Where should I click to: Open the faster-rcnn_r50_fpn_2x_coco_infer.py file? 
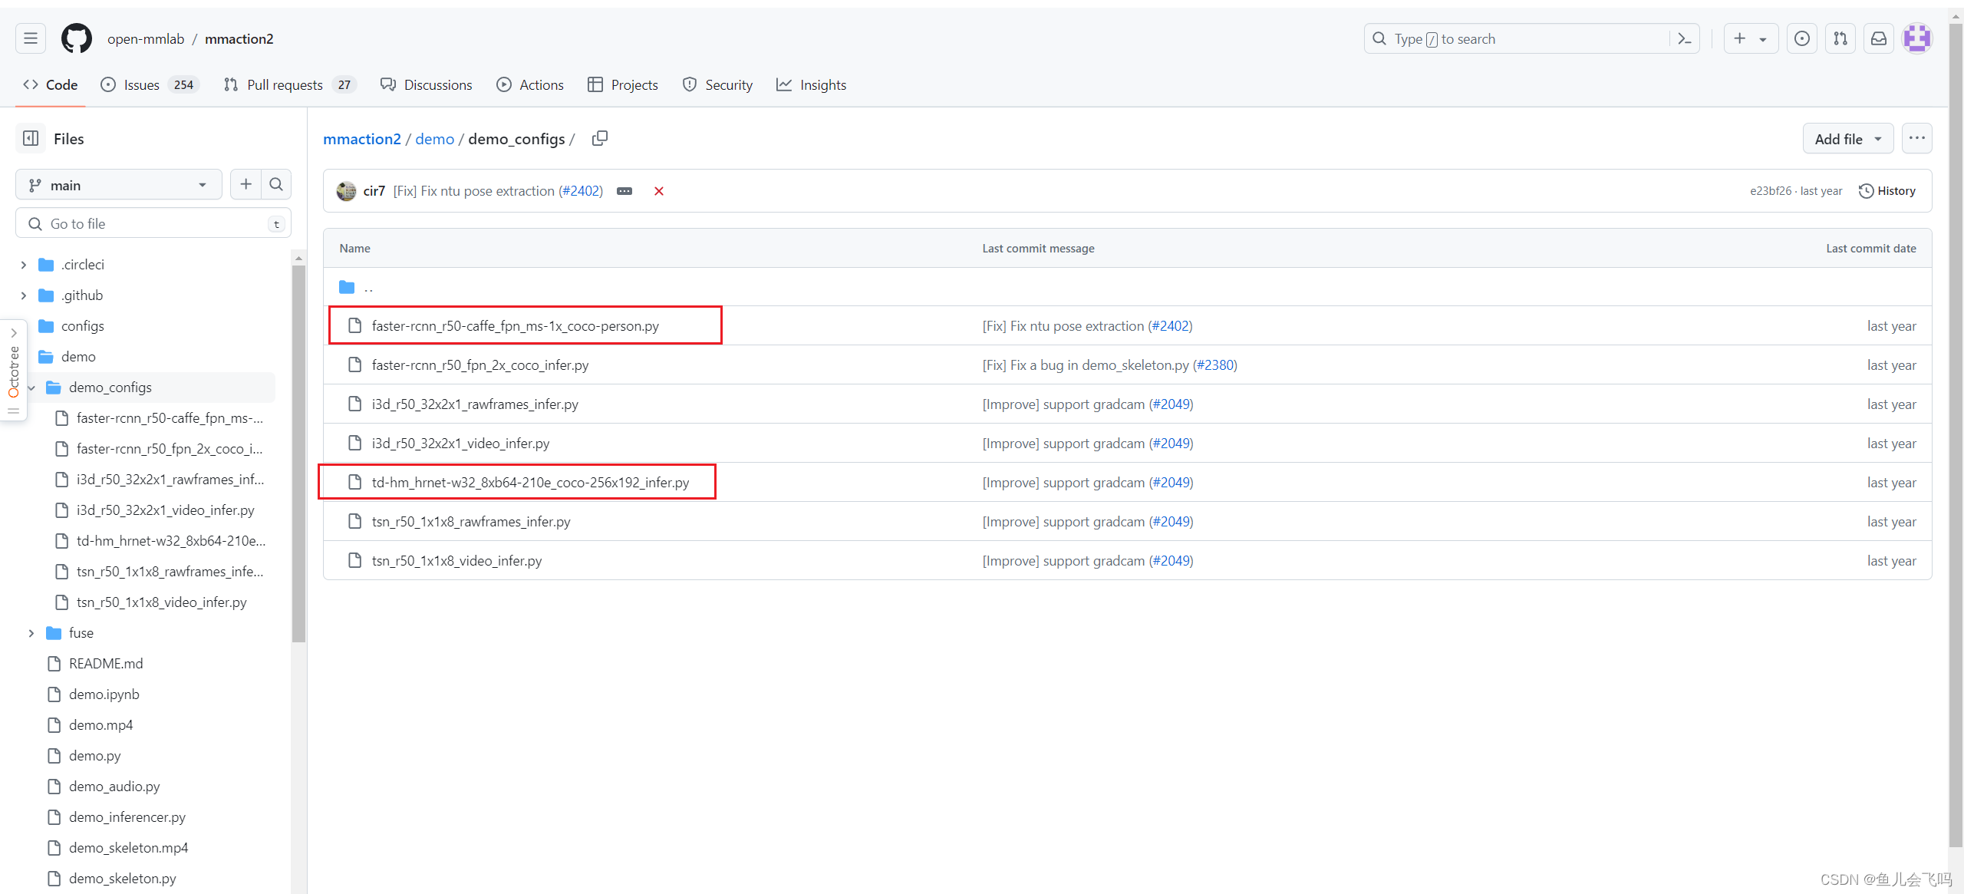pos(479,365)
